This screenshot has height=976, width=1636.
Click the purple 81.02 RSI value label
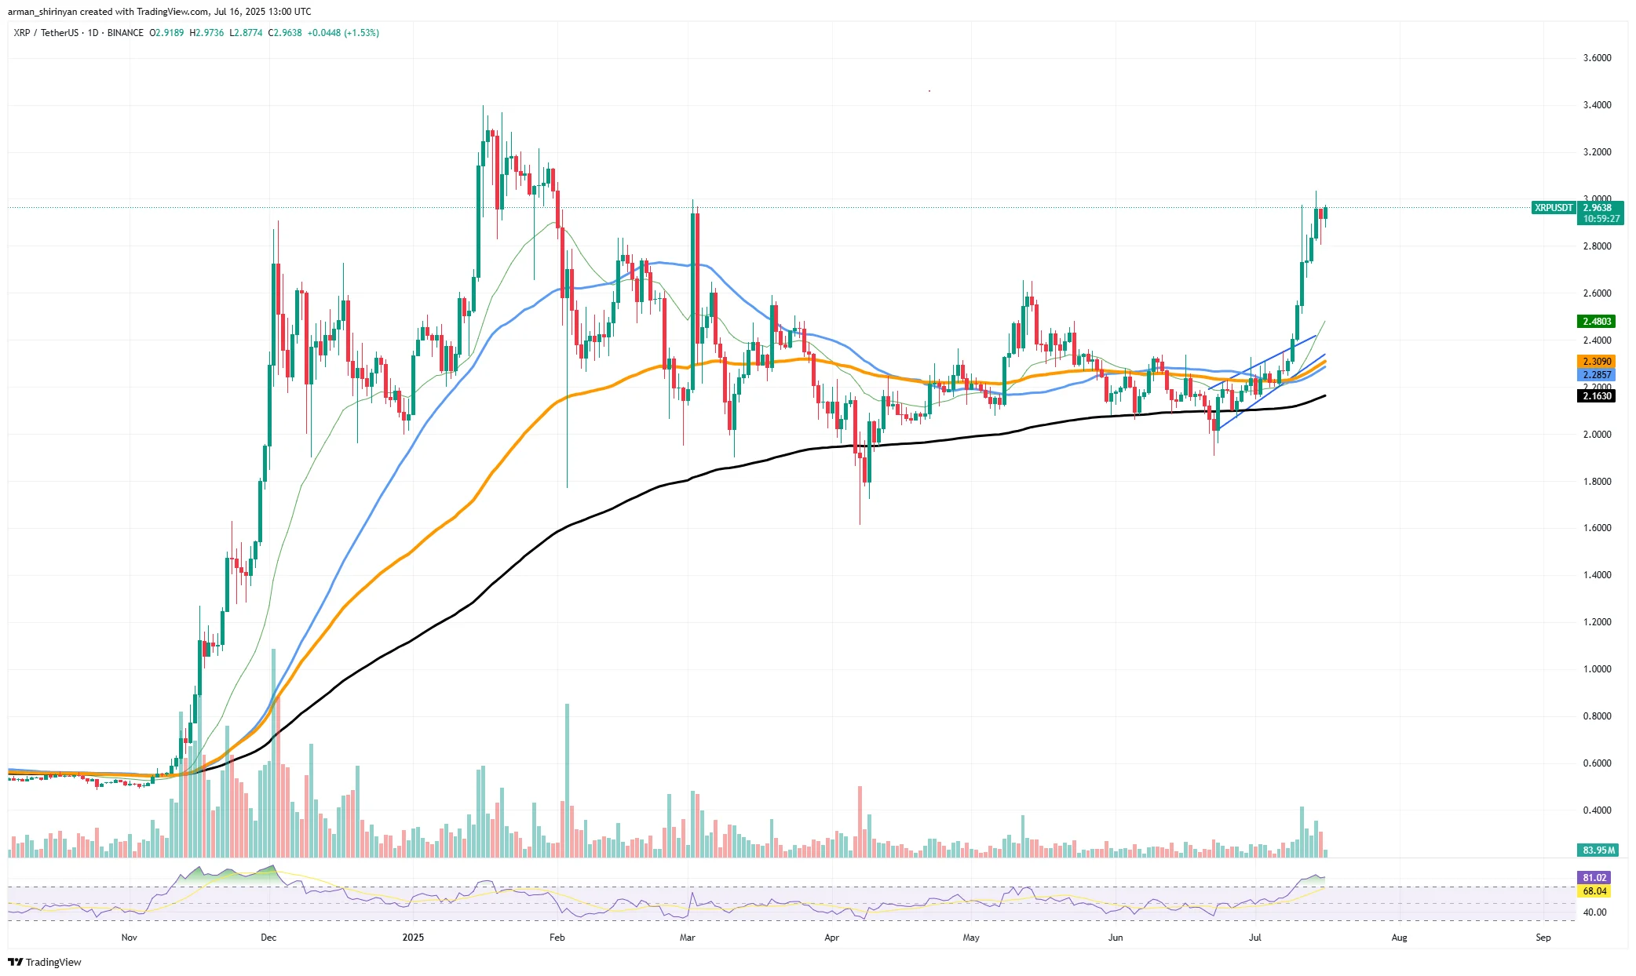click(1594, 878)
